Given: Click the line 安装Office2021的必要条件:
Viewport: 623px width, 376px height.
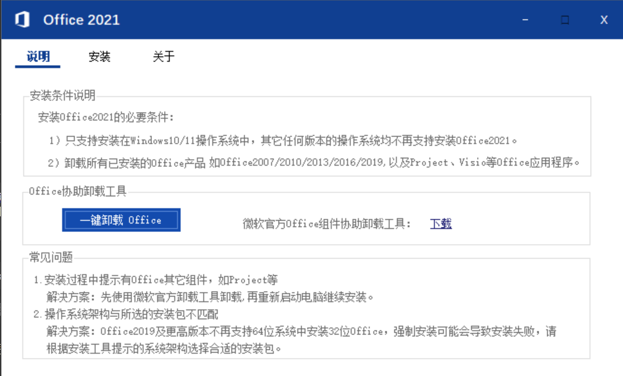Looking at the screenshot, I should pos(106,117).
